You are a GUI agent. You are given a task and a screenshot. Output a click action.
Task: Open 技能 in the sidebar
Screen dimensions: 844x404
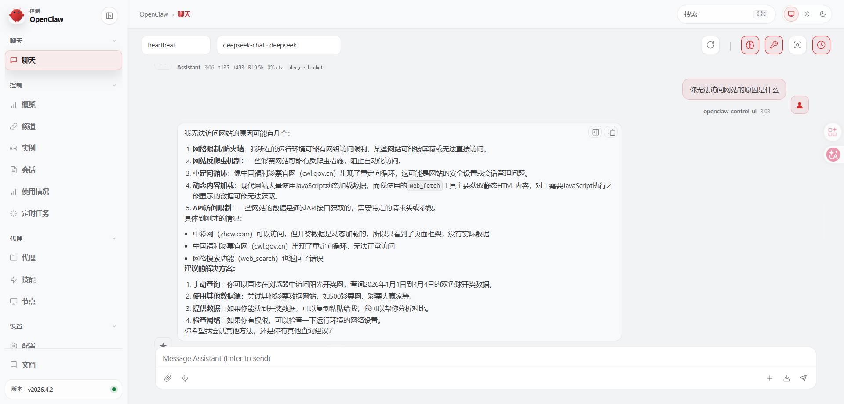pos(29,280)
